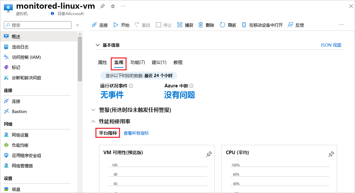Screen dimensions: 355x193
Task: Open 磁盘 under 设置
Action: tap(39, 189)
